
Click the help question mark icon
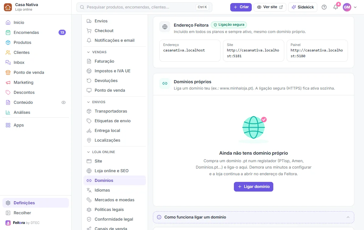(324, 7)
